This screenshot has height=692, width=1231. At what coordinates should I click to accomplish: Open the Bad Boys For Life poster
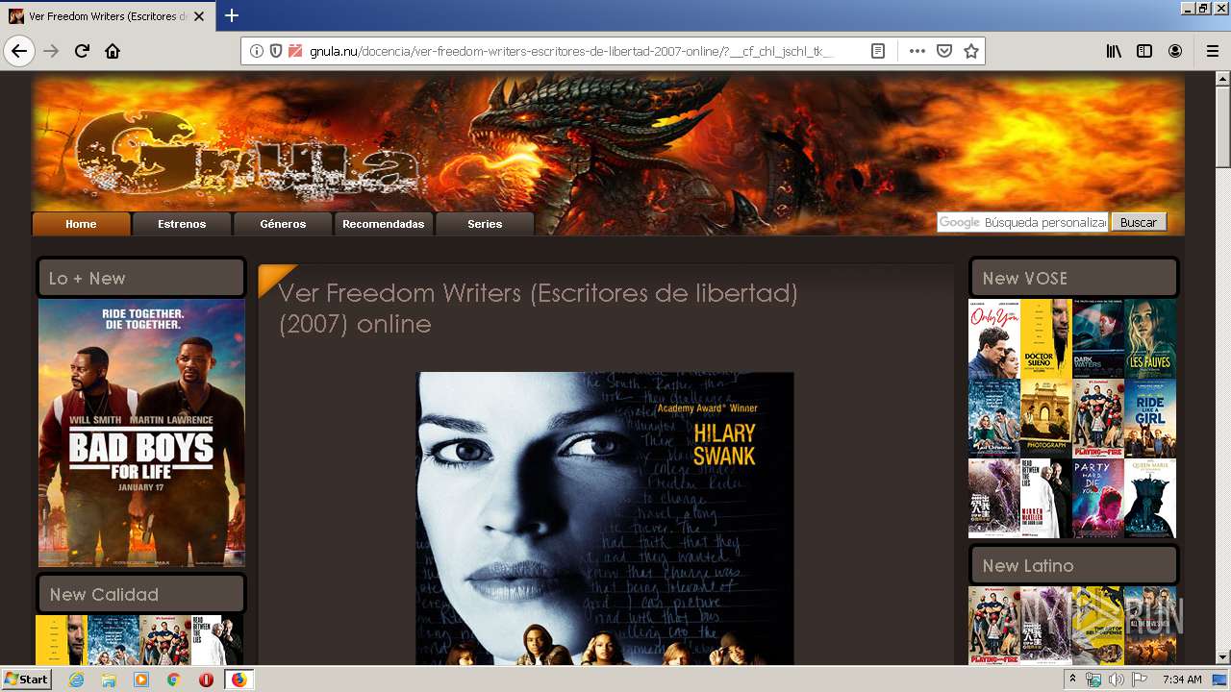point(141,432)
